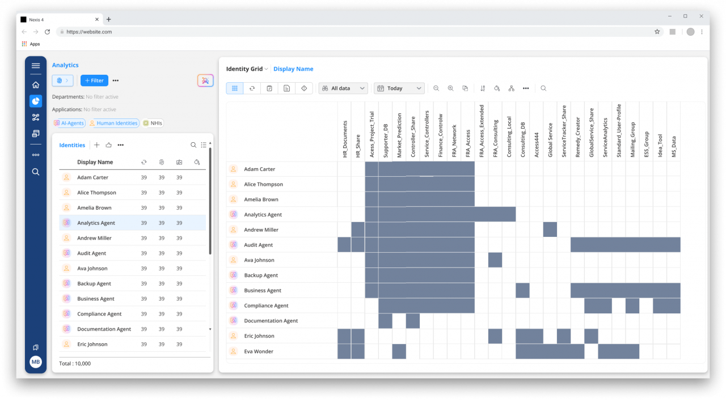Enable the NHIs filter chip

[x=153, y=123]
